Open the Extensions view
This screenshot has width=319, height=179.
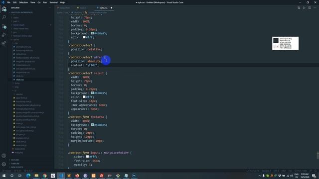click(x=4, y=43)
